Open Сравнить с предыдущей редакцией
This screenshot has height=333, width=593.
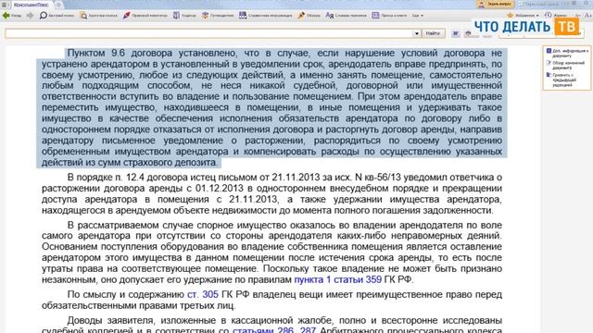click(562, 80)
